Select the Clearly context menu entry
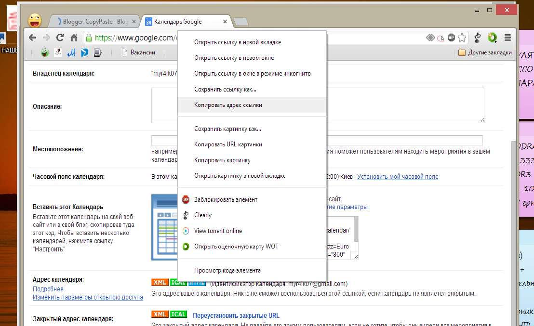Viewport: 534px width, 326px height. [x=252, y=215]
